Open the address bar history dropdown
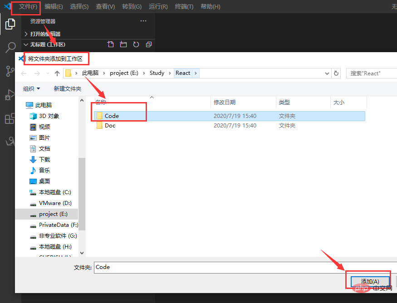Image resolution: width=397 pixels, height=303 pixels. click(x=327, y=73)
